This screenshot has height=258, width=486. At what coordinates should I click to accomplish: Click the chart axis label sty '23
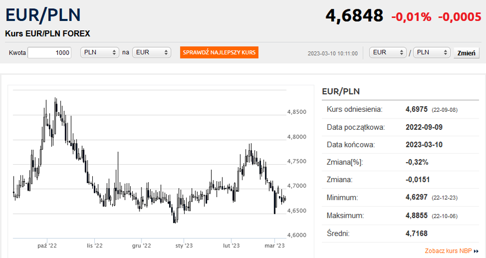point(184,246)
